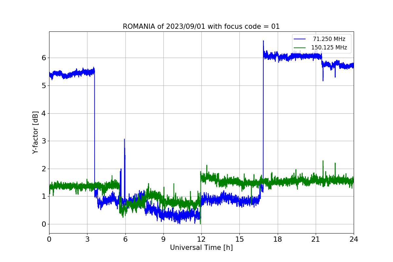
Task: Click the green line sample in legend
Action: (x=300, y=48)
